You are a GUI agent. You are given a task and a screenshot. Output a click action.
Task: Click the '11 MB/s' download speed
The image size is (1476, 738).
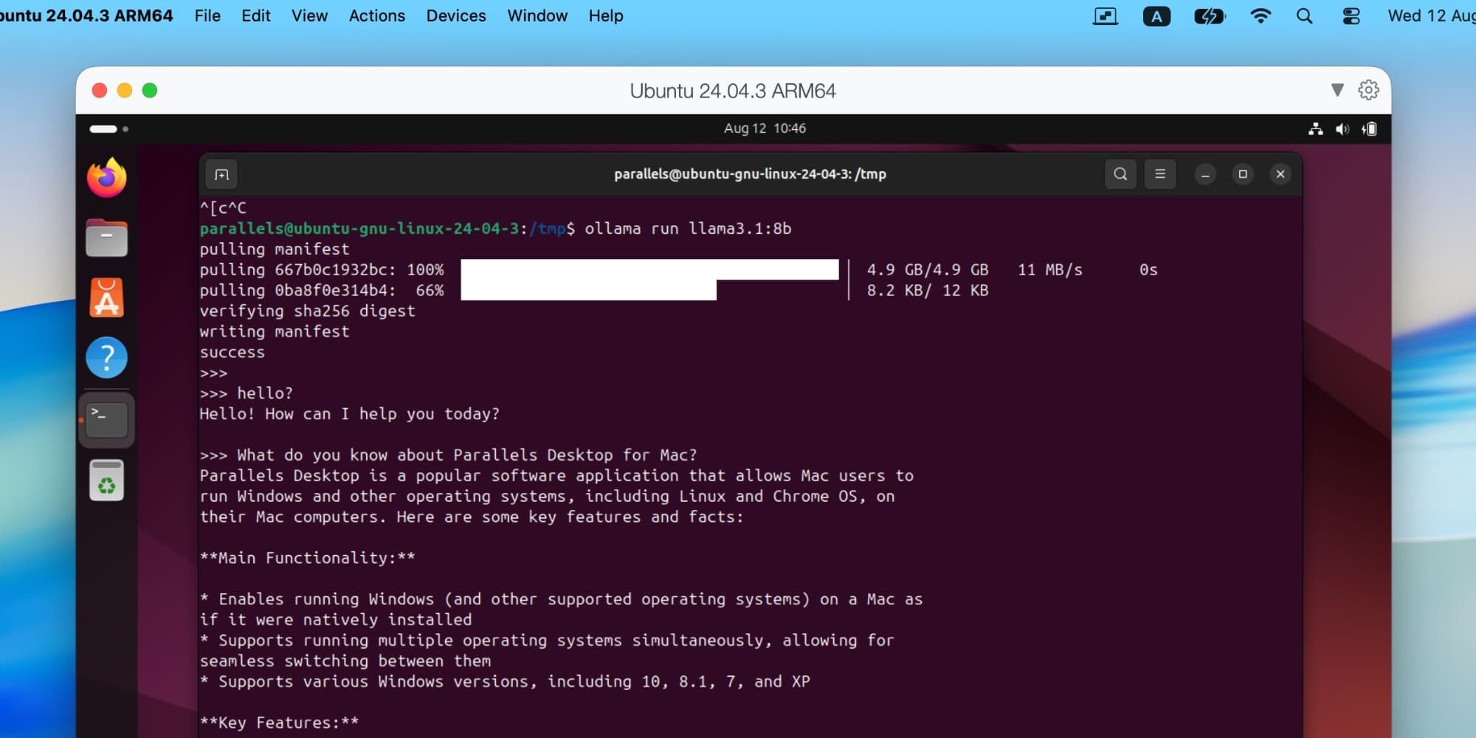(1050, 270)
